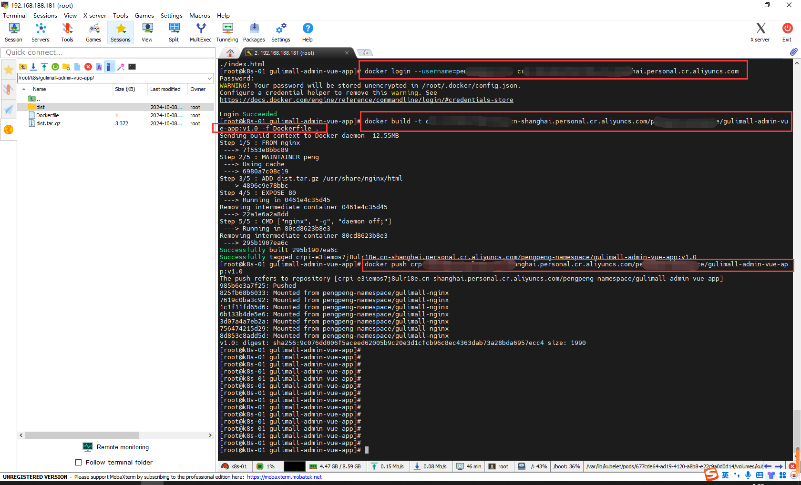Open a new tab with plus button
The width and height of the screenshot is (801, 485).
365,53
